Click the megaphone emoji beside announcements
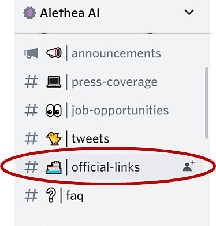 coord(54,53)
